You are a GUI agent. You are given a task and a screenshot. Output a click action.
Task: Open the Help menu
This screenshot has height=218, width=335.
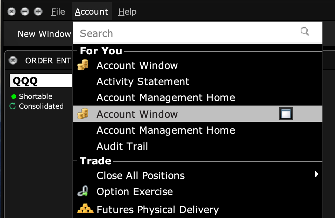point(127,11)
